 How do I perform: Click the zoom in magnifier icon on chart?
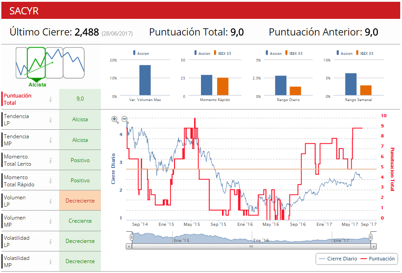pos(115,119)
